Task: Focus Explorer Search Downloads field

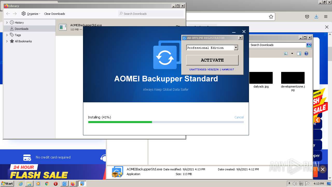Action: coord(277,45)
